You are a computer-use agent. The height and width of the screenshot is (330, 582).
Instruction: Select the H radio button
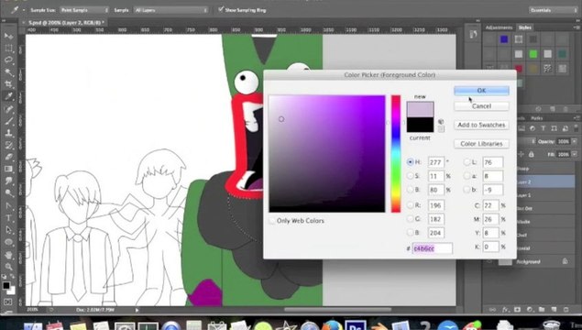pyautogui.click(x=410, y=162)
